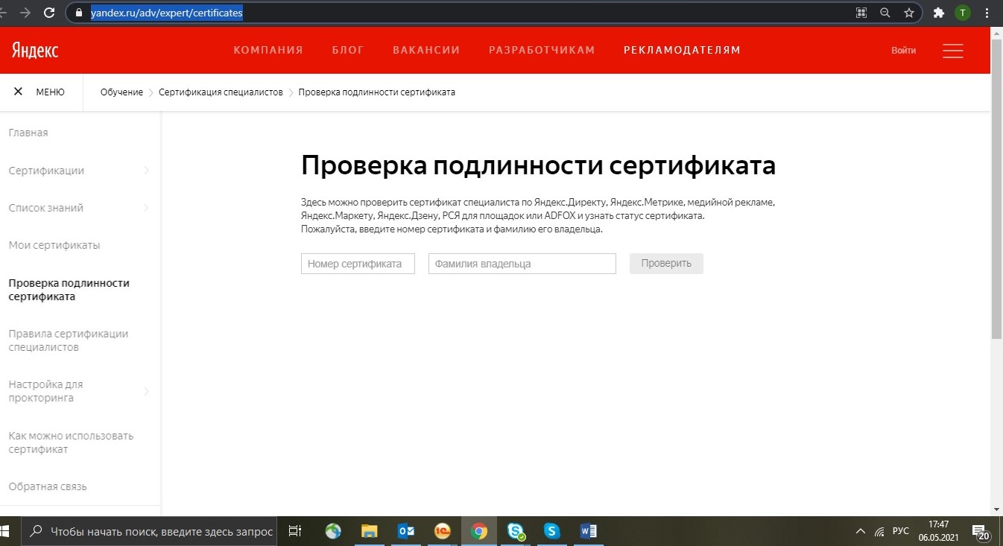Open 1C application from taskbar

coord(443,531)
